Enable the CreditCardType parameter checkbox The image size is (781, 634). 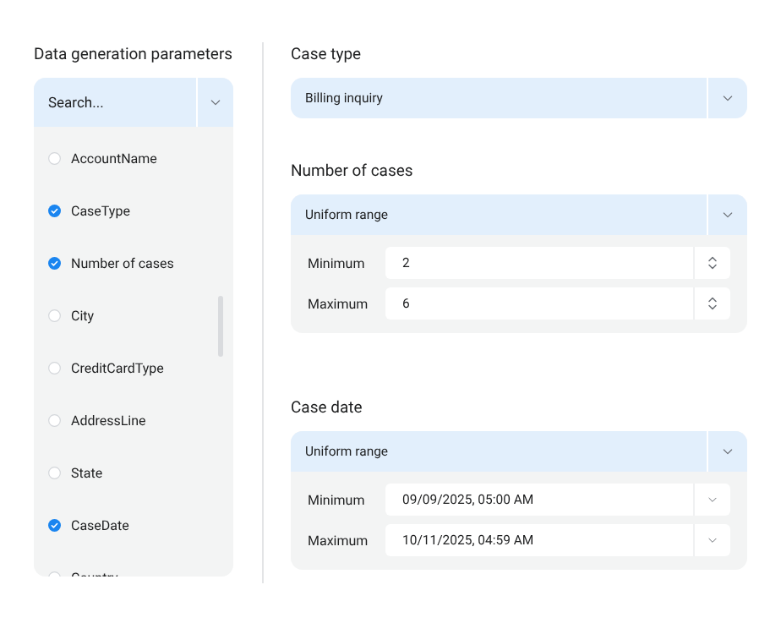tap(54, 368)
